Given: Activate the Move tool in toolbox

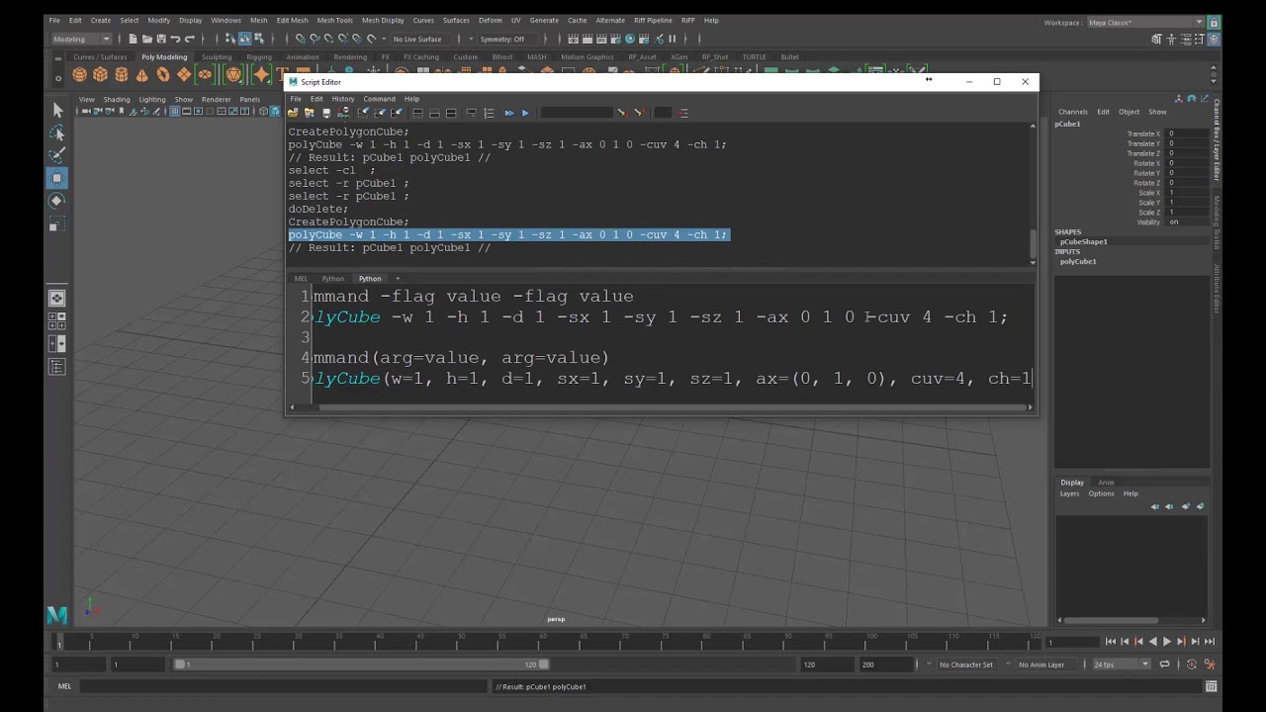Looking at the screenshot, I should pos(57,178).
